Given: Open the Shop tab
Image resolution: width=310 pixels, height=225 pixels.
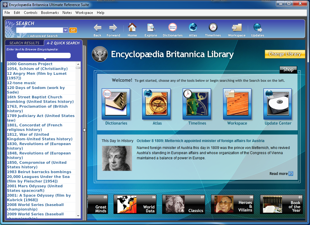Looking at the screenshot, I should click(288, 70).
